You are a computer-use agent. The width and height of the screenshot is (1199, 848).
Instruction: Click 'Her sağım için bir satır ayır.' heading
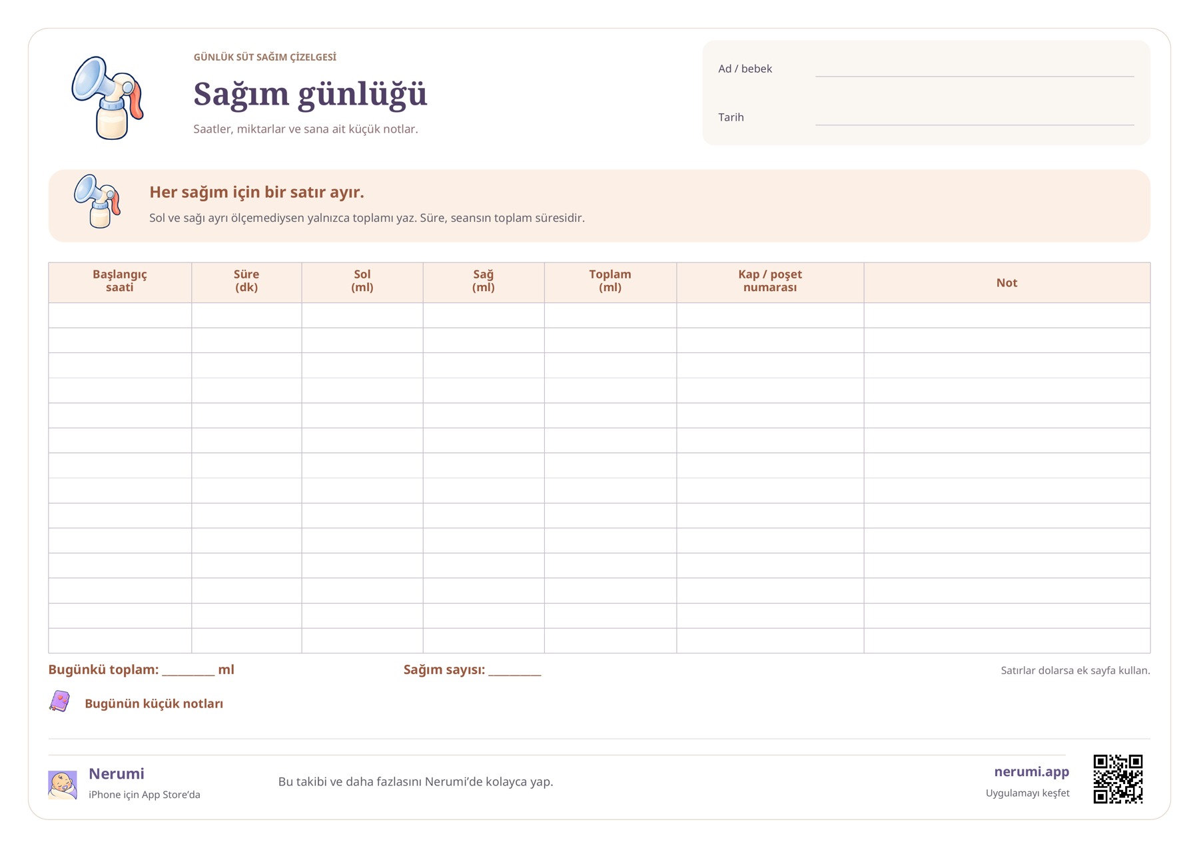pyautogui.click(x=256, y=192)
